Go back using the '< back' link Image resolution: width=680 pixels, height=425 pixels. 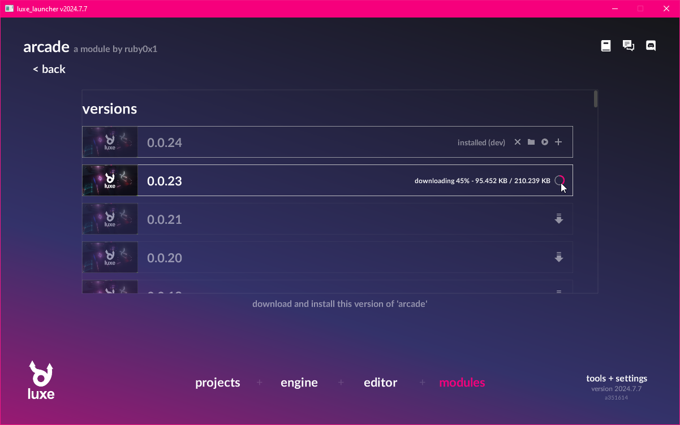click(x=49, y=69)
